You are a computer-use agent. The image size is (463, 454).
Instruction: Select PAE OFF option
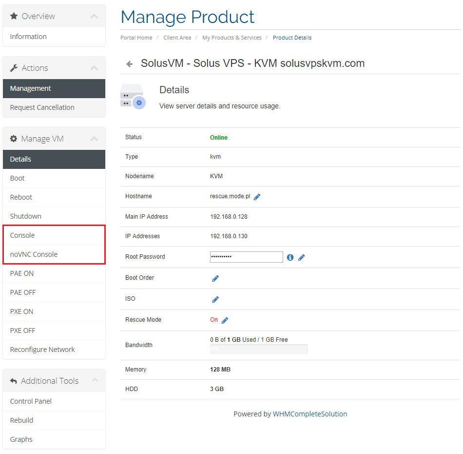click(54, 292)
